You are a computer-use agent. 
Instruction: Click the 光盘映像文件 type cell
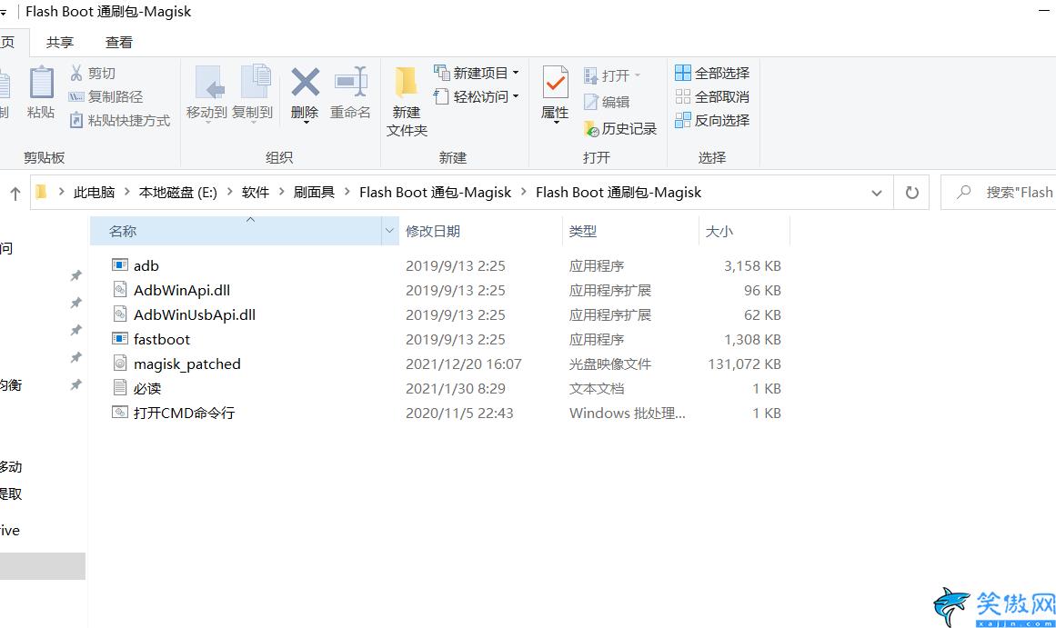click(x=610, y=364)
